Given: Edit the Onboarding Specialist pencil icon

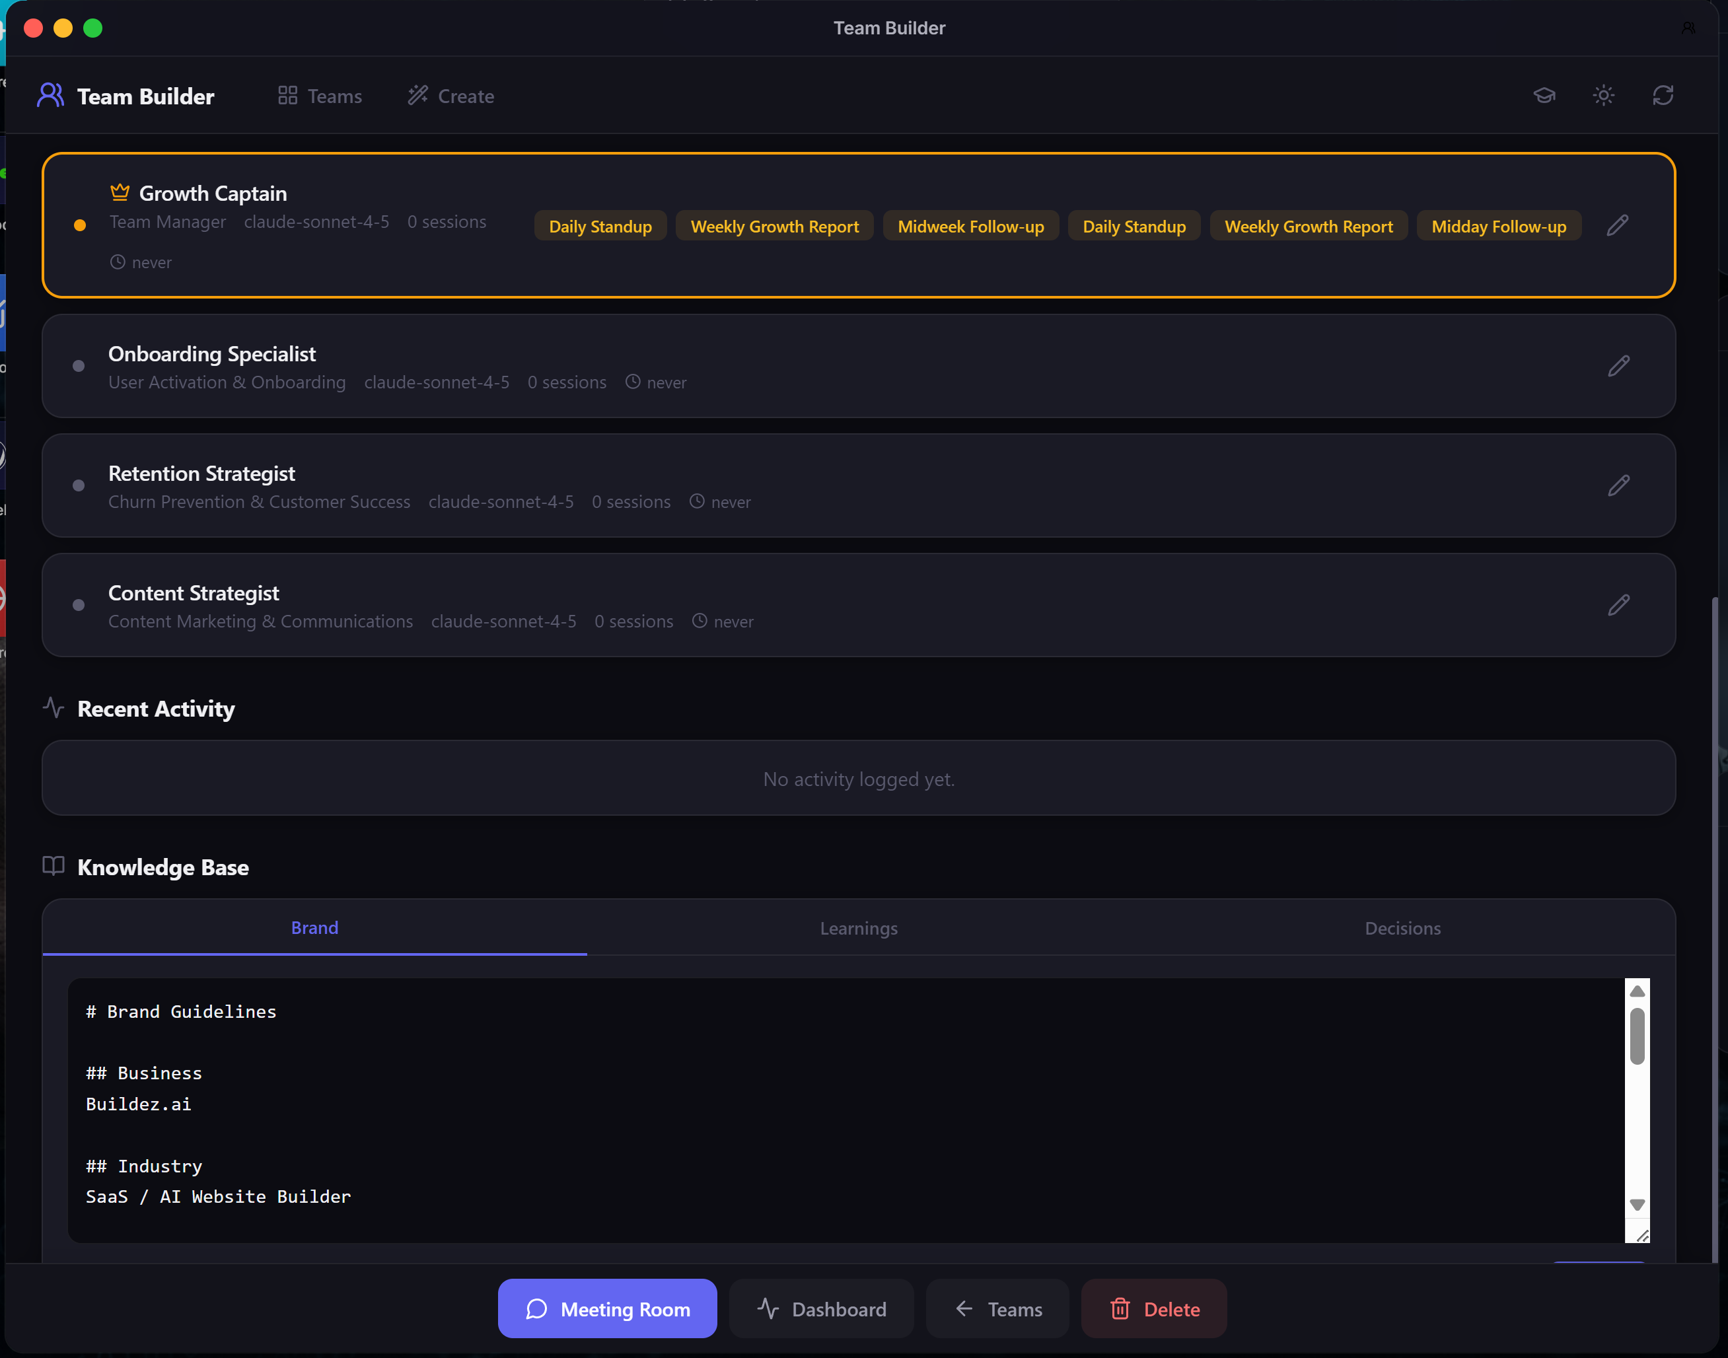Looking at the screenshot, I should 1618,366.
